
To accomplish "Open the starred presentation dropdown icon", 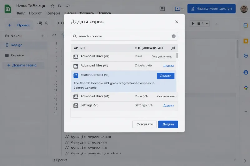I will [x=178, y=9].
